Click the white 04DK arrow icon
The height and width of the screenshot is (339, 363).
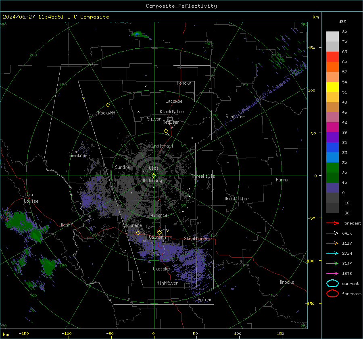(x=332, y=233)
